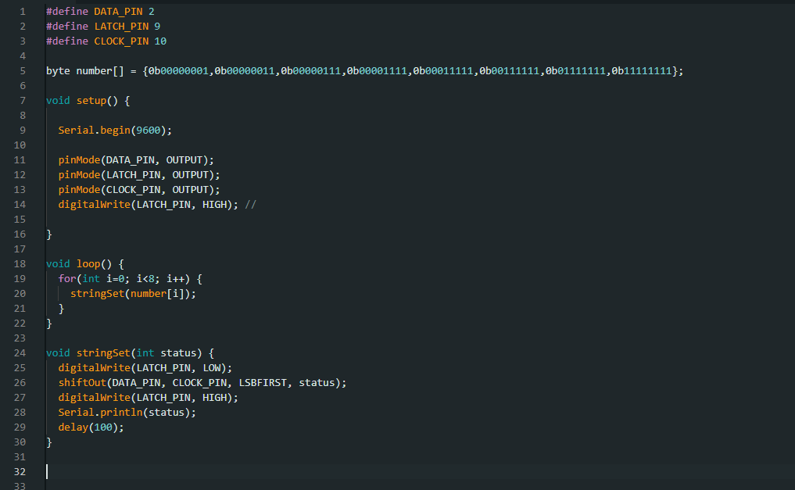This screenshot has width=795, height=490.
Task: Click the array value 0b11111111
Action: point(641,71)
